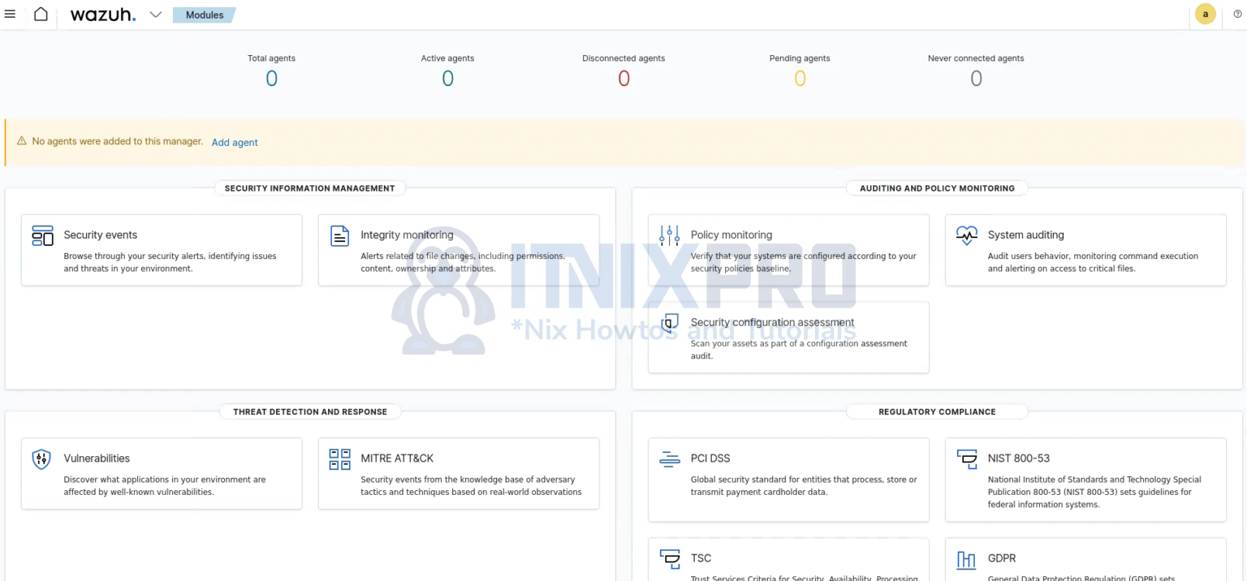Click the Total agents counter
Screen dimensions: 1247x581
(271, 78)
